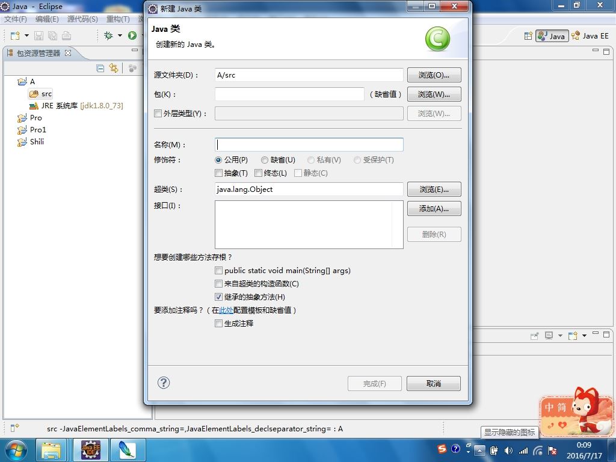This screenshot has height=462, width=616.
Task: Click the Add interfaces button
Action: 434,209
